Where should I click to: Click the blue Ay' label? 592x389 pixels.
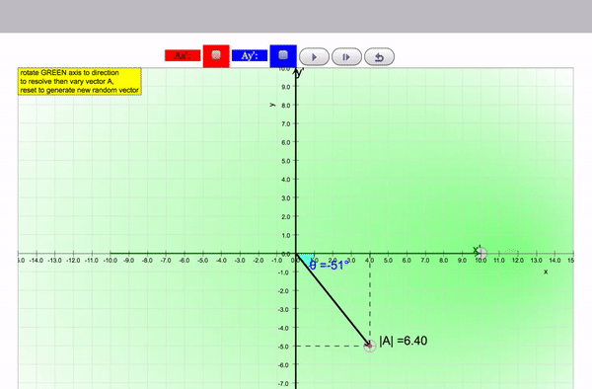click(250, 55)
